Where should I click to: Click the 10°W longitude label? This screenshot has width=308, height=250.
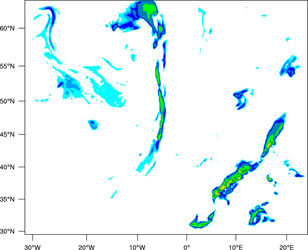[x=137, y=247]
